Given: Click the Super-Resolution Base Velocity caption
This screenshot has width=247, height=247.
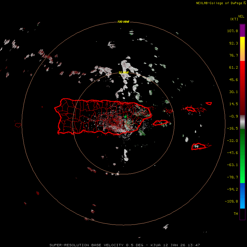Looking at the screenshot, I should tap(125, 245).
